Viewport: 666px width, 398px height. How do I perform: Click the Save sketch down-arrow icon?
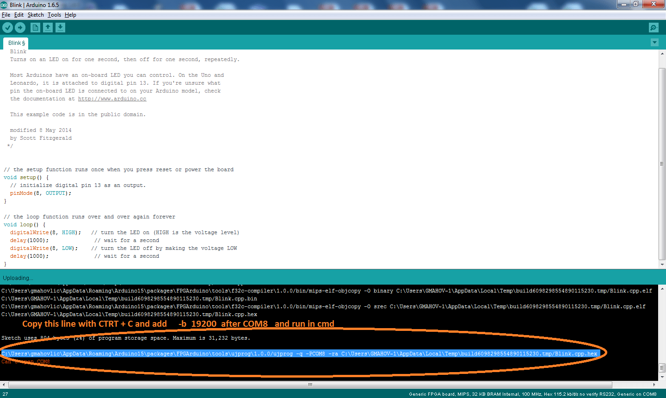60,28
